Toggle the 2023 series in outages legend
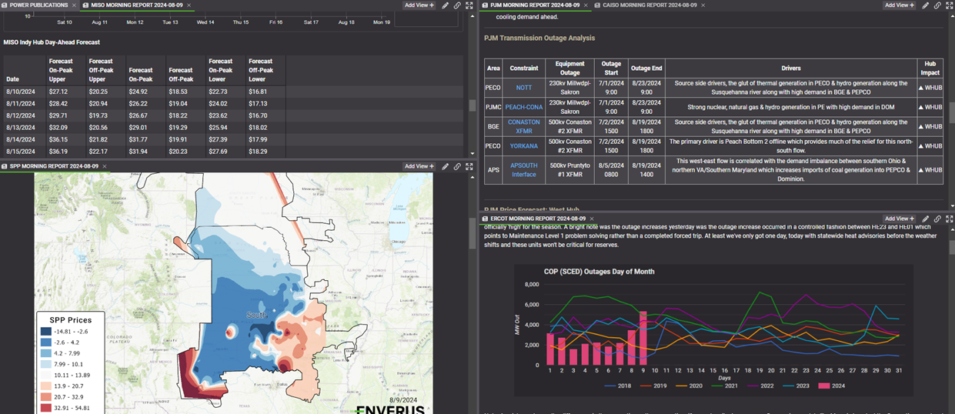This screenshot has height=414, width=955. tap(796, 386)
